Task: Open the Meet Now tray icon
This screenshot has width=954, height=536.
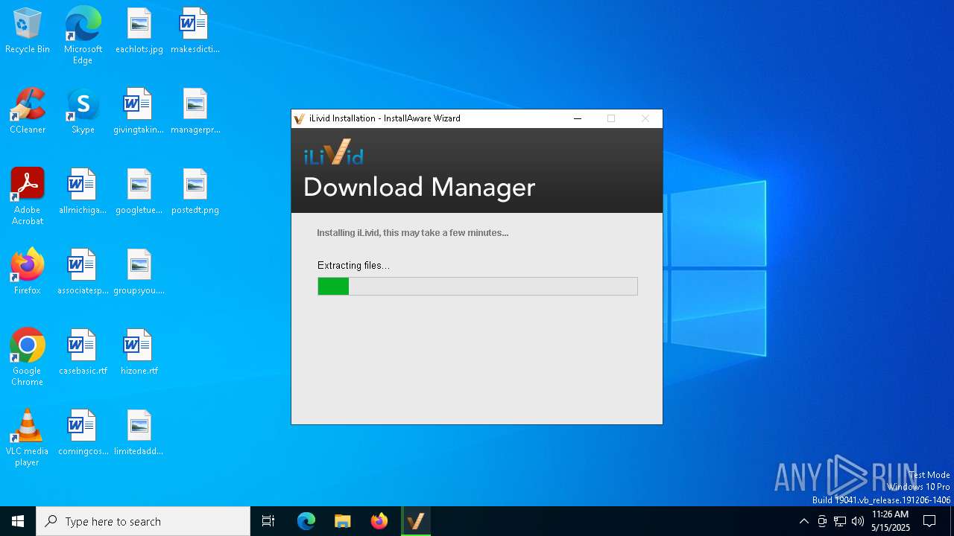Action: pos(822,521)
